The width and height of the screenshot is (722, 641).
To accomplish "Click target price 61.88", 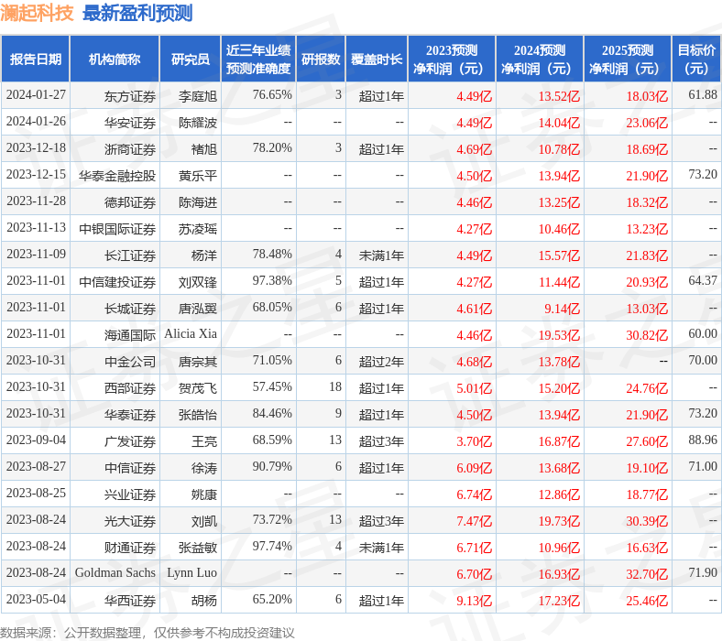I will 703,95.
